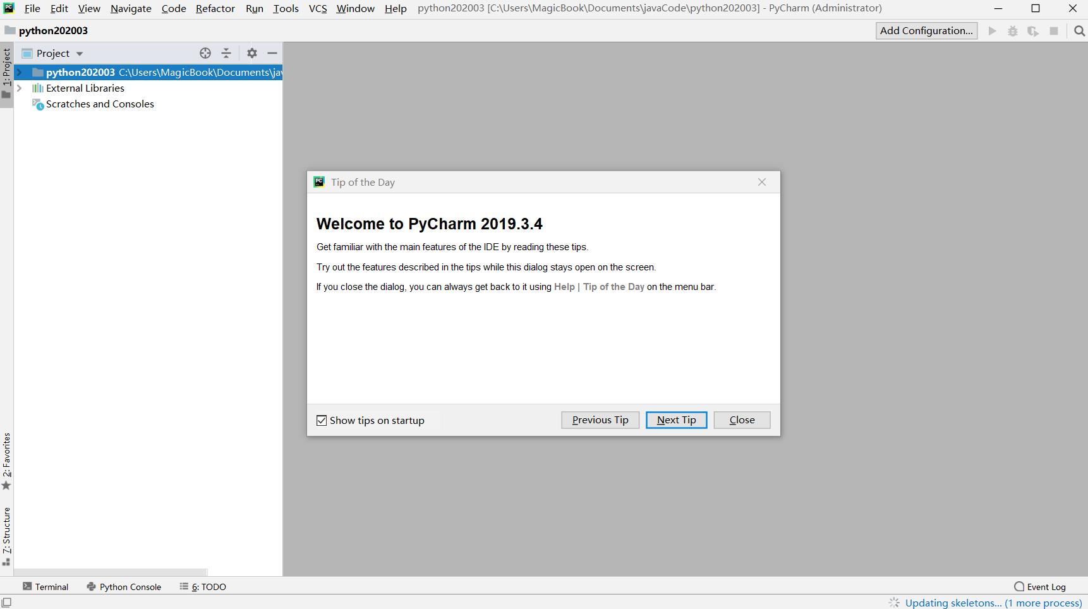
Task: Open the File menu
Action: [x=32, y=8]
